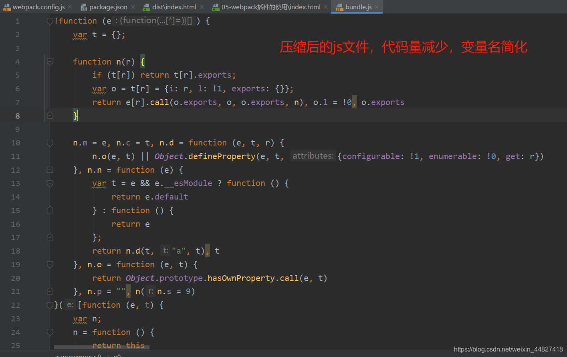
Task: Collapse the code block at line 1
Action: coord(50,21)
